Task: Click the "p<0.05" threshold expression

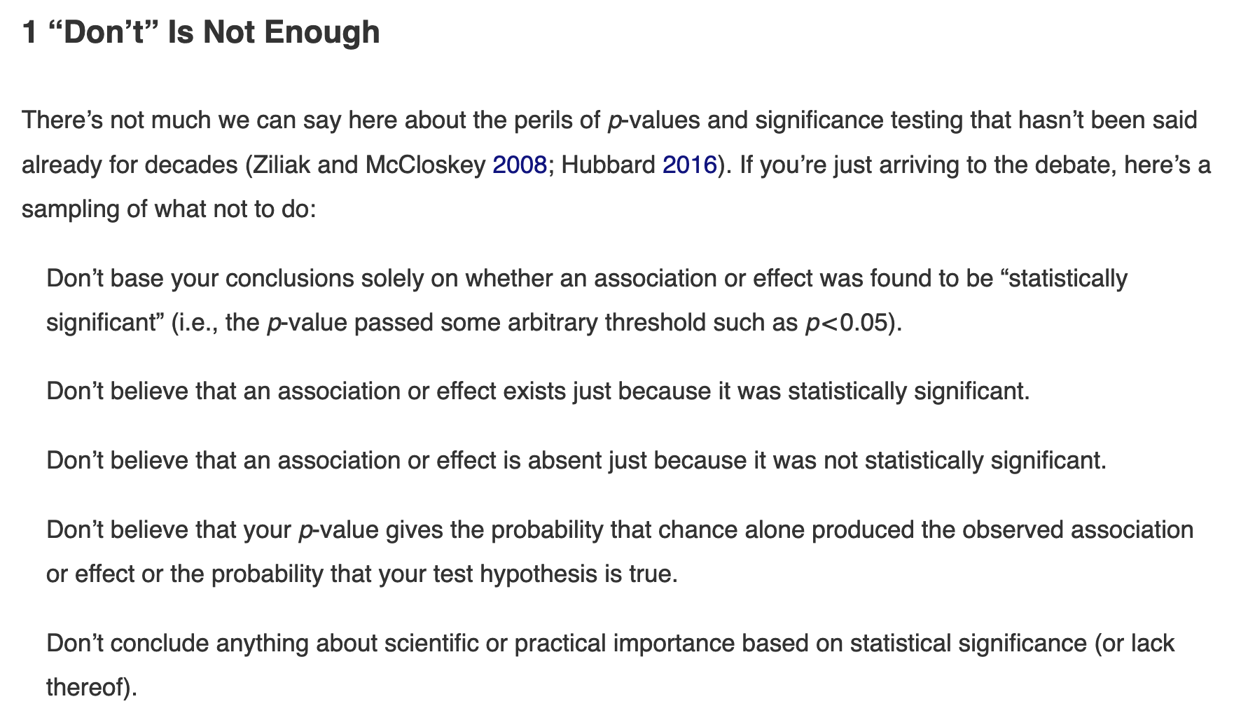Action: click(x=847, y=324)
